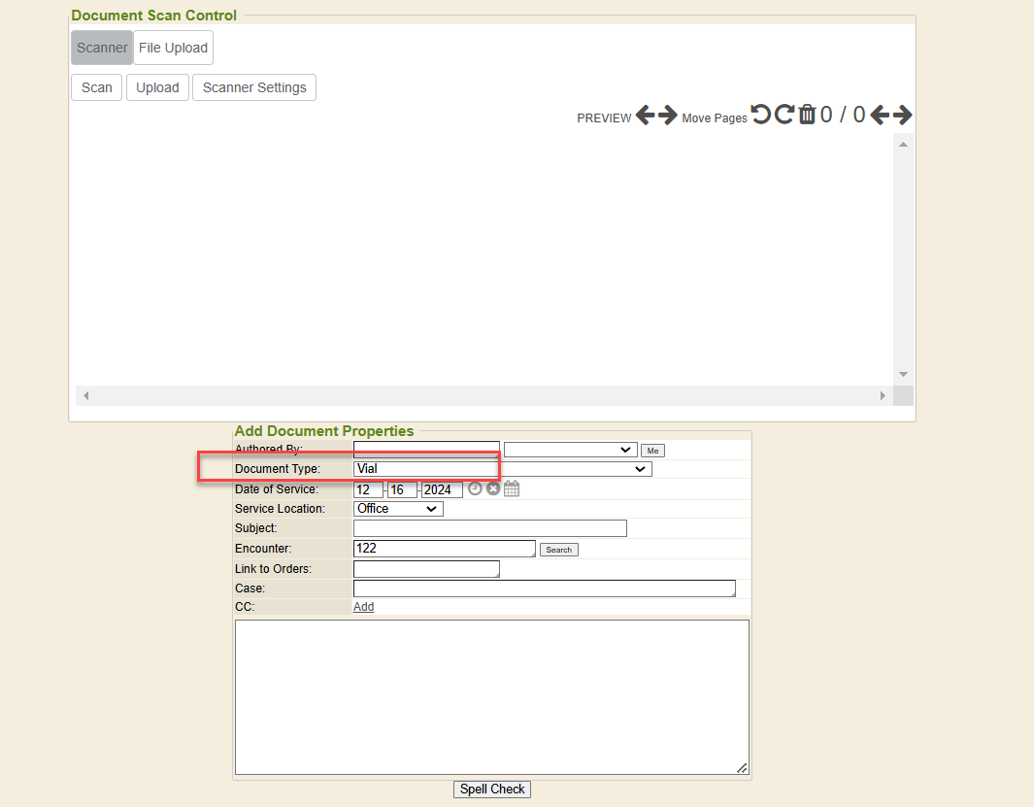Click the Subject input field
The width and height of the screenshot is (1034, 807).
[x=489, y=528]
